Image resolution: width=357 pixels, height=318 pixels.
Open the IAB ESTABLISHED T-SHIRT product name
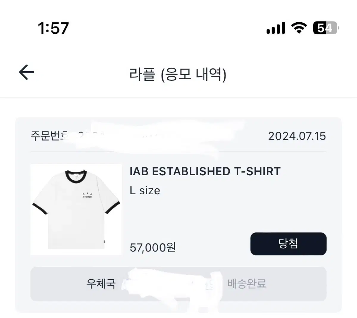[205, 171]
